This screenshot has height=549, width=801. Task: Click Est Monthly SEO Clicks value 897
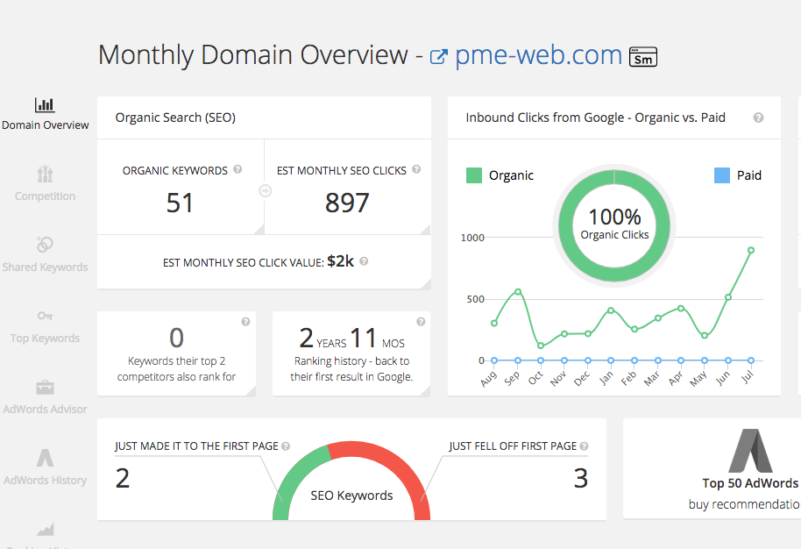point(347,203)
